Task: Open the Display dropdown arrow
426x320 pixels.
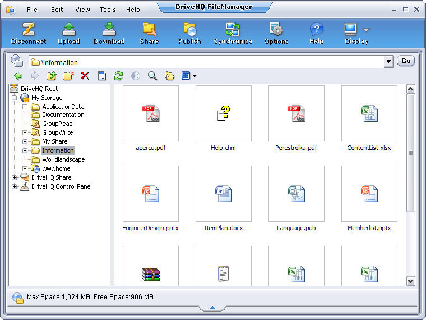Action: 366,30
